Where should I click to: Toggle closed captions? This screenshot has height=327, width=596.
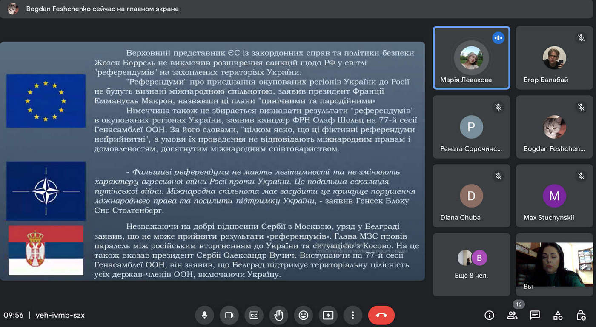[254, 315]
